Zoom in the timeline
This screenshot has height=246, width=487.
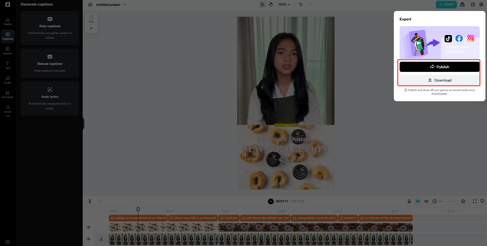[463, 201]
